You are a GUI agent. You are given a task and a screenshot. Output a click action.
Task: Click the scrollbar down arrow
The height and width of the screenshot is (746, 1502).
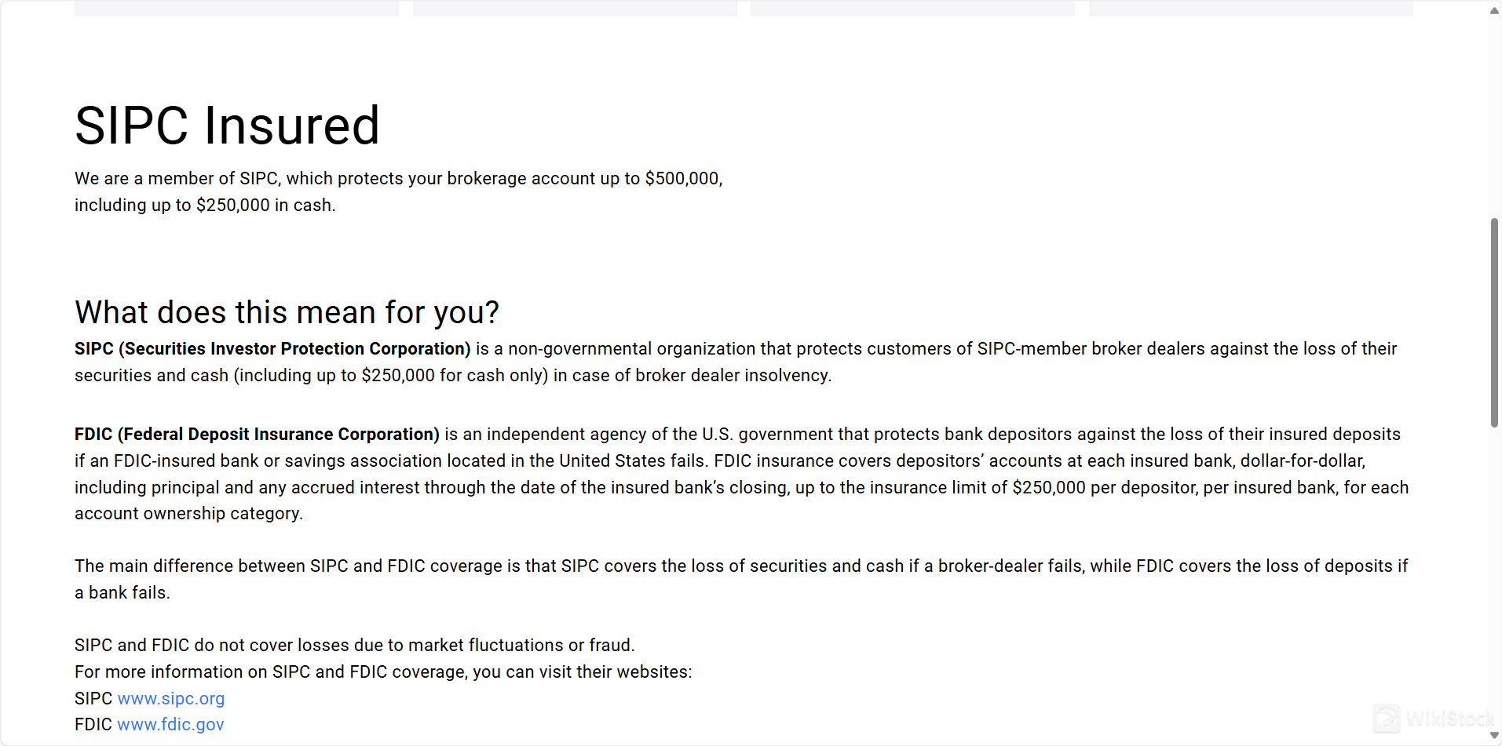tap(1494, 736)
